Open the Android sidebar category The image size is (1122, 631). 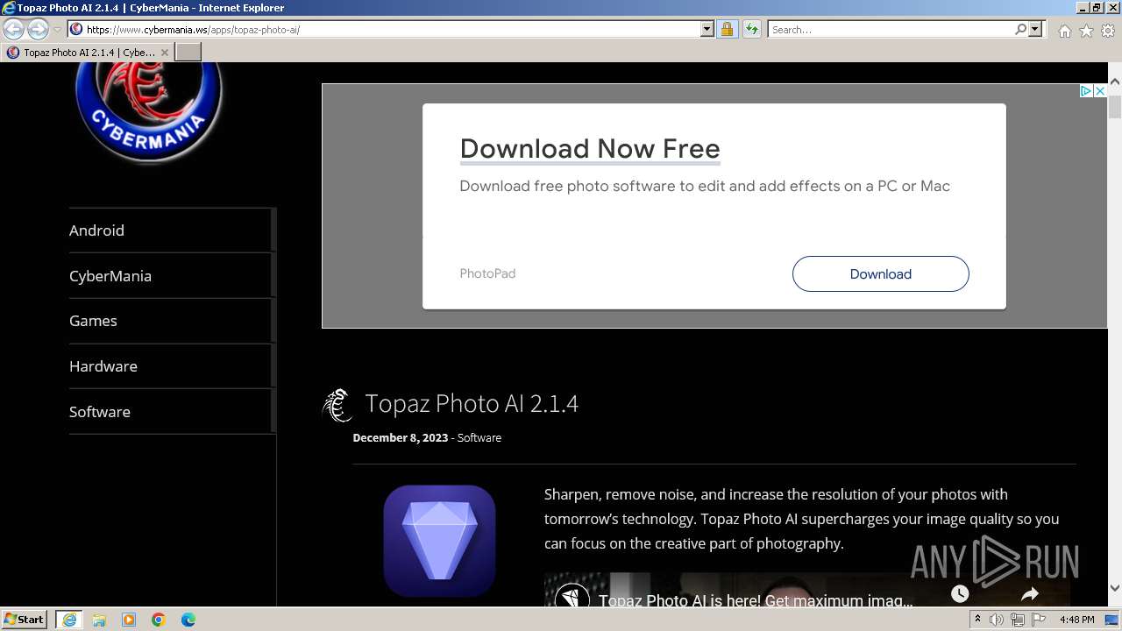pos(96,230)
